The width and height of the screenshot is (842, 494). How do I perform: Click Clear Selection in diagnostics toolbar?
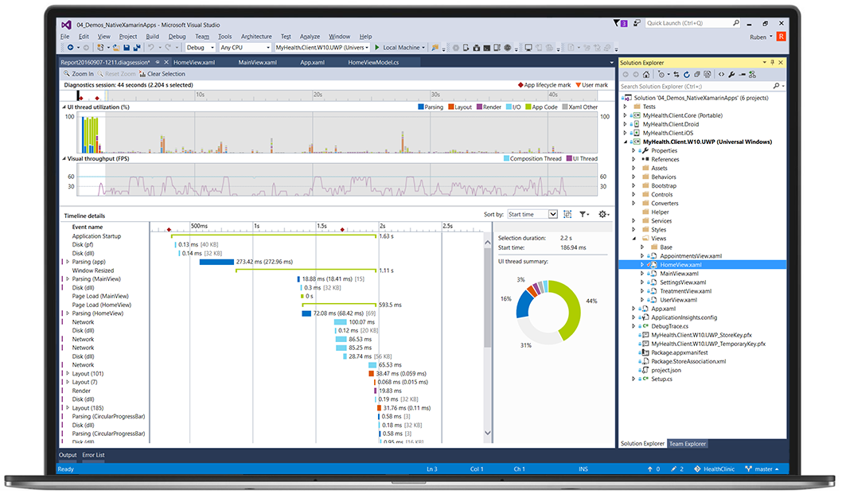coord(162,74)
